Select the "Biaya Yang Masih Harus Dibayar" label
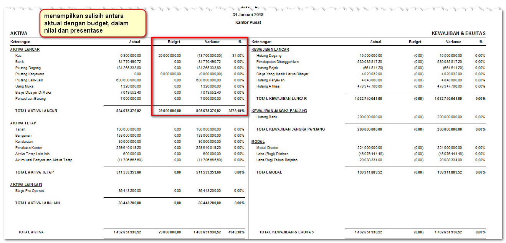Image resolution: width=506 pixels, height=243 pixels. tap(283, 74)
